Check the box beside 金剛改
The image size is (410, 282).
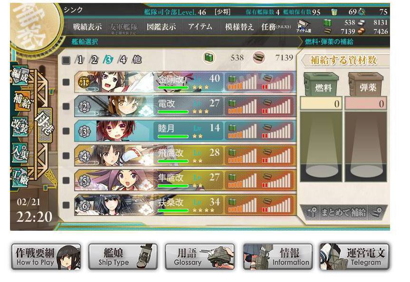(x=66, y=82)
